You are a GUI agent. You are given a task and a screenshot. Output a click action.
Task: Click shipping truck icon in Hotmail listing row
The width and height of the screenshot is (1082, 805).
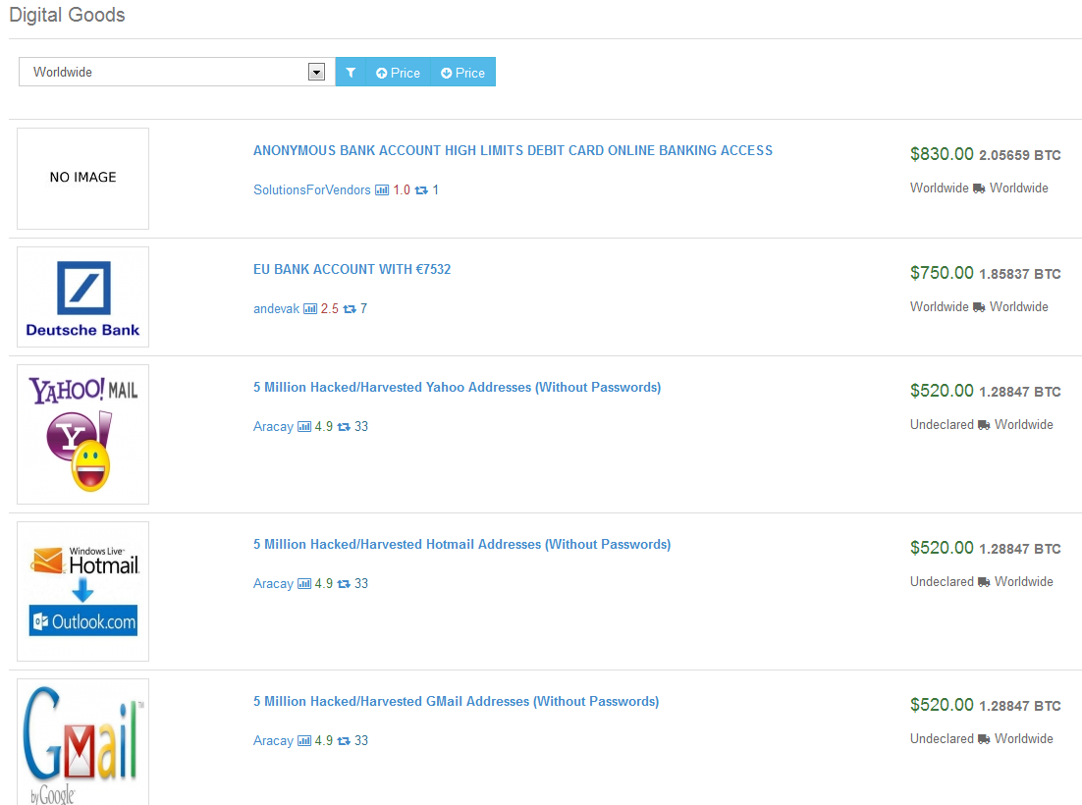click(x=984, y=582)
